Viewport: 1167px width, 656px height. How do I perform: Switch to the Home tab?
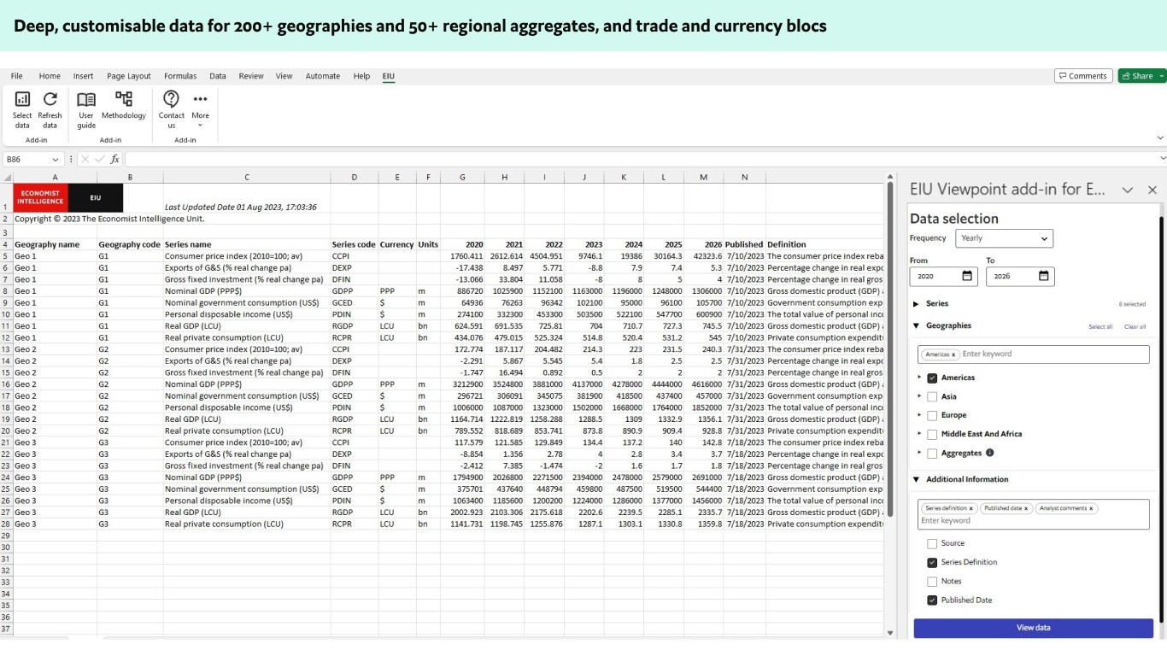click(x=50, y=76)
